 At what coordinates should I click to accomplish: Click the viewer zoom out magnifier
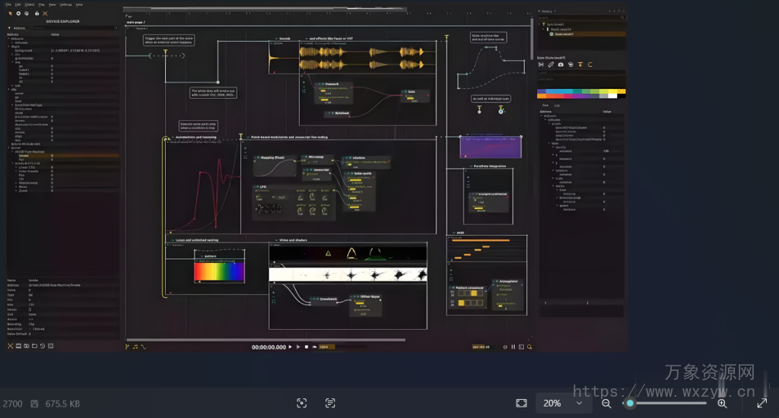[606, 404]
